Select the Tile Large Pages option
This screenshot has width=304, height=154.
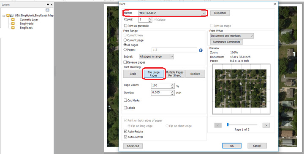pyautogui.click(x=153, y=74)
